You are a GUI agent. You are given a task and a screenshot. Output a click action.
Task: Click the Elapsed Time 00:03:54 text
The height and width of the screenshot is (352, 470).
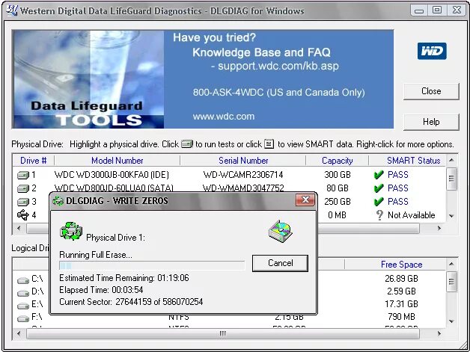click(x=101, y=290)
